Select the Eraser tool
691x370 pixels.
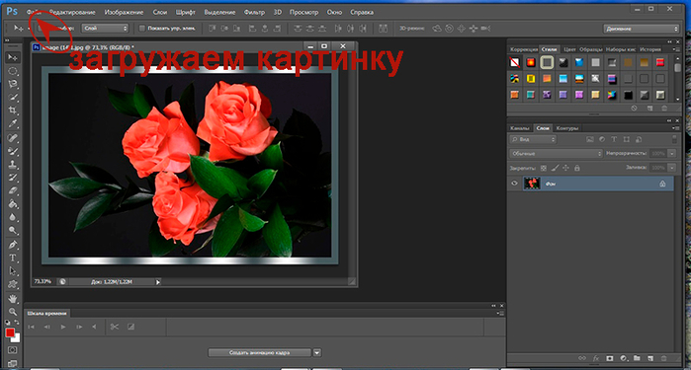12,191
